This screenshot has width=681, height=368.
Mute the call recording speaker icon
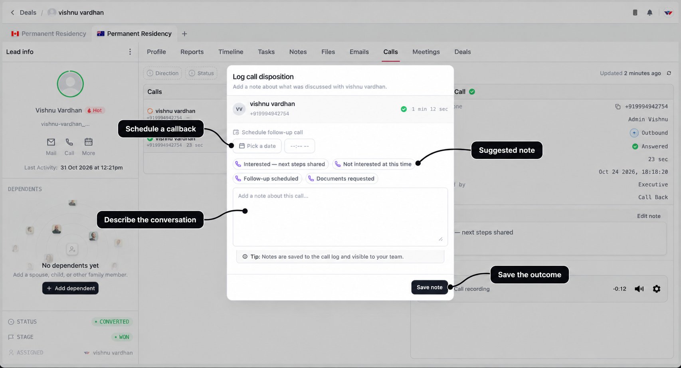pos(639,289)
